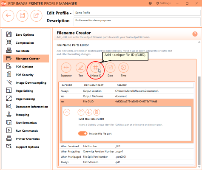The height and width of the screenshot is (170, 202).
Task: Click the scroll up arrow of the panel
Action: (x=199, y=42)
